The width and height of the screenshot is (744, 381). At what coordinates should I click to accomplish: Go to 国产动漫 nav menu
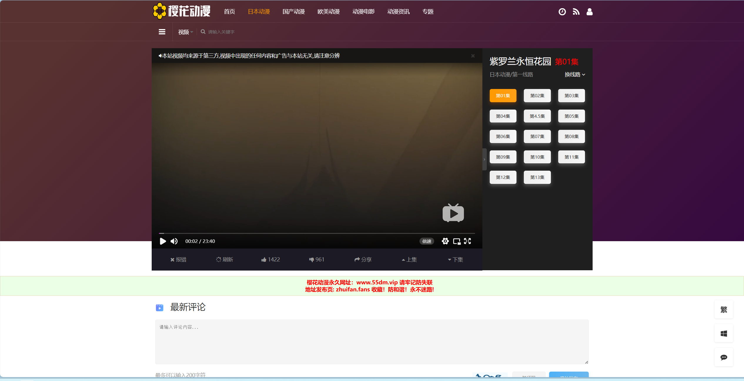click(293, 12)
